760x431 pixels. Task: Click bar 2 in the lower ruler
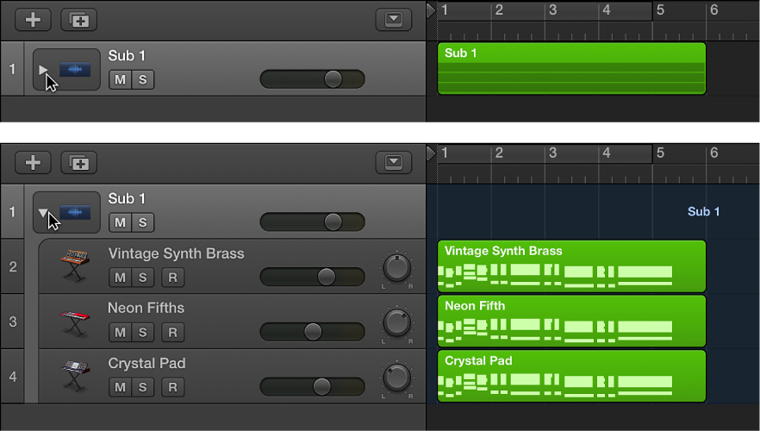tap(499, 153)
